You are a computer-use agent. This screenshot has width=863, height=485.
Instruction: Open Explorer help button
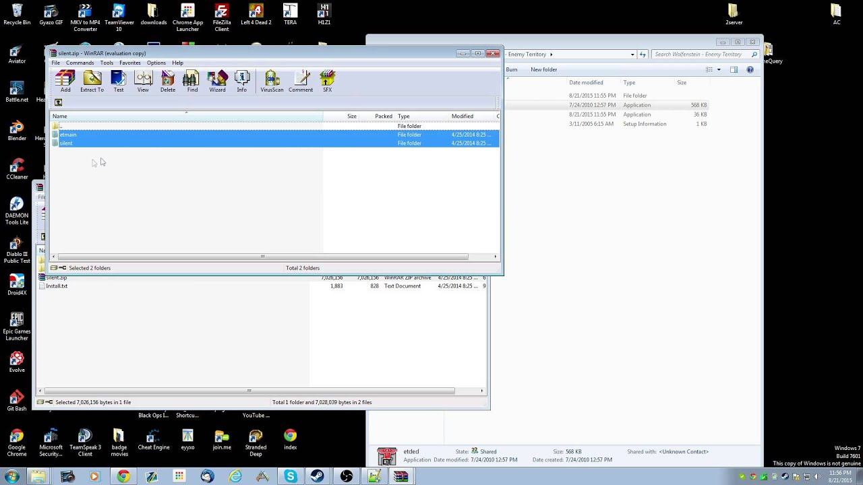750,69
